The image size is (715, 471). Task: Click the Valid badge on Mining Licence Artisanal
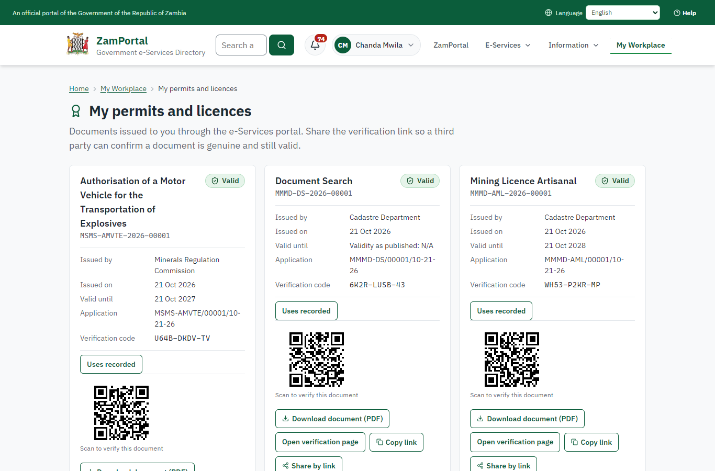click(x=615, y=181)
